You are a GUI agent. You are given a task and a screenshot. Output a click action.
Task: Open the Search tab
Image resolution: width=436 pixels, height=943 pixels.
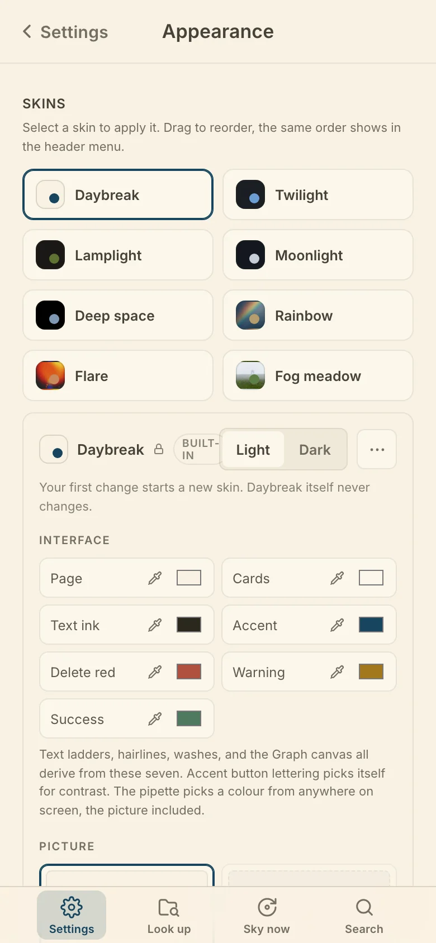point(364,916)
